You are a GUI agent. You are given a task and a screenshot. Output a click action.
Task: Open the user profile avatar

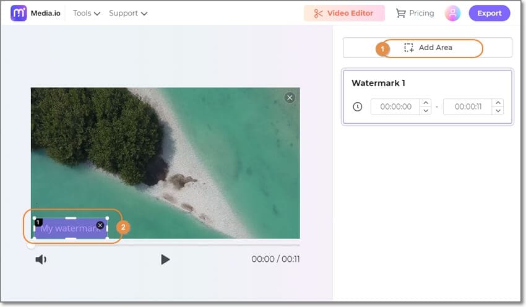tap(452, 13)
